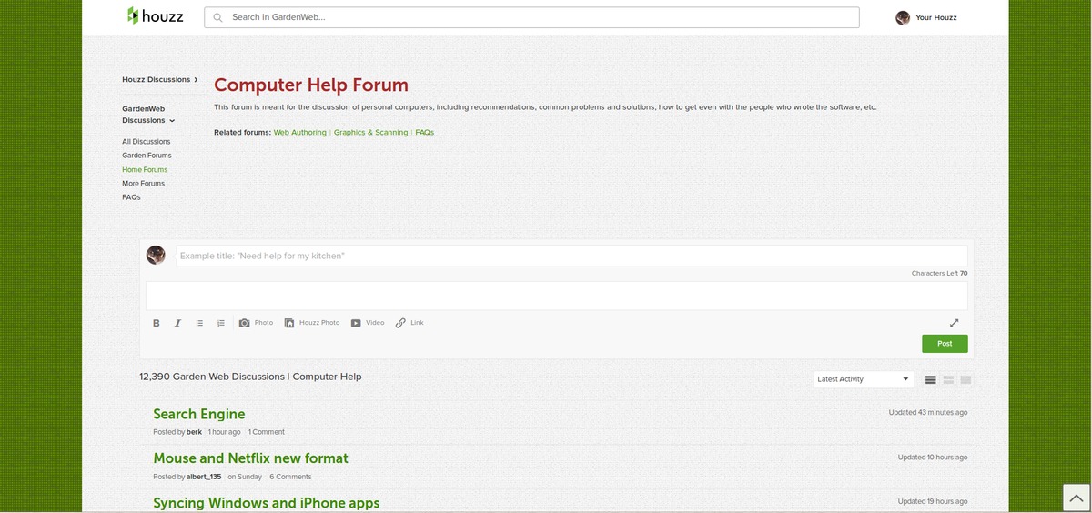
Task: Click the search magnifier icon
Action: click(x=218, y=17)
